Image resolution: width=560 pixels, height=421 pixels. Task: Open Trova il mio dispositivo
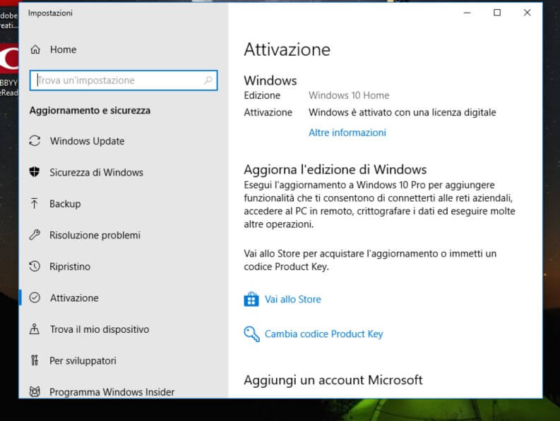point(100,329)
